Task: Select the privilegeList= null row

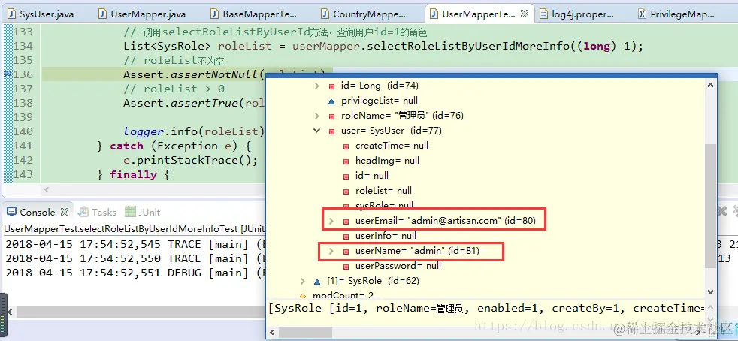Action: 380,101
